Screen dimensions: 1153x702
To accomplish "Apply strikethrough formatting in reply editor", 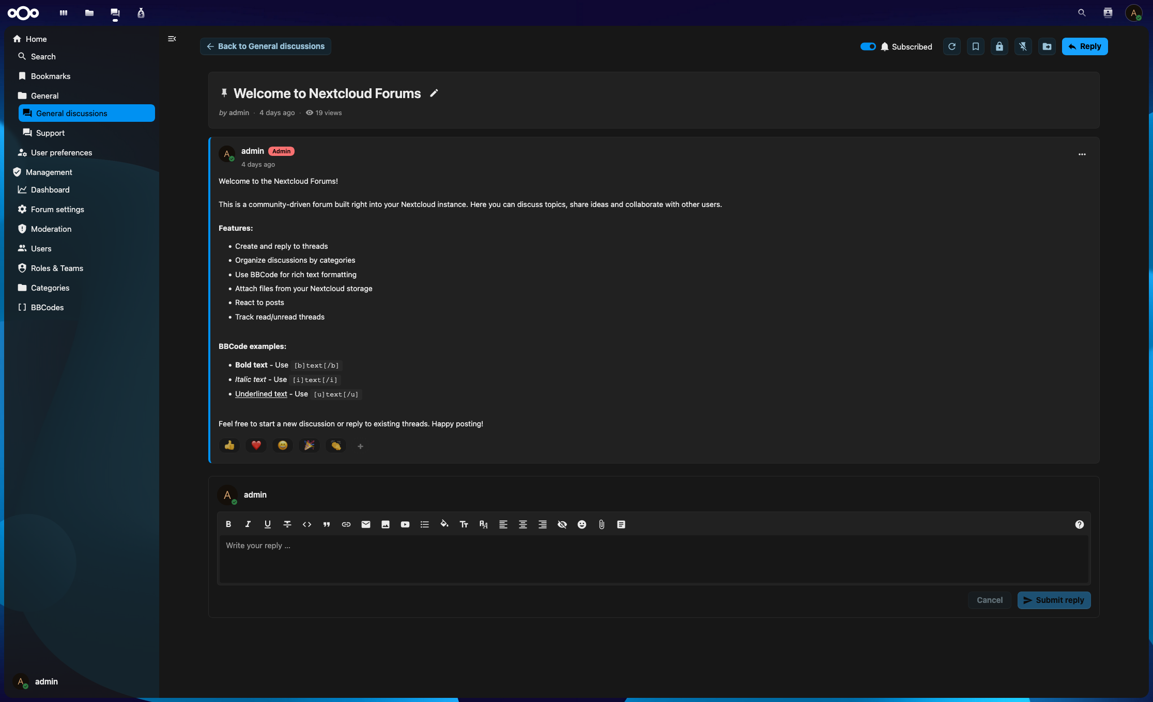I will 287,524.
